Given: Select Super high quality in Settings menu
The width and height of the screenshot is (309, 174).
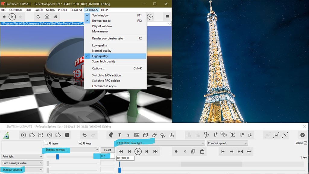Looking at the screenshot, I should pos(104,61).
